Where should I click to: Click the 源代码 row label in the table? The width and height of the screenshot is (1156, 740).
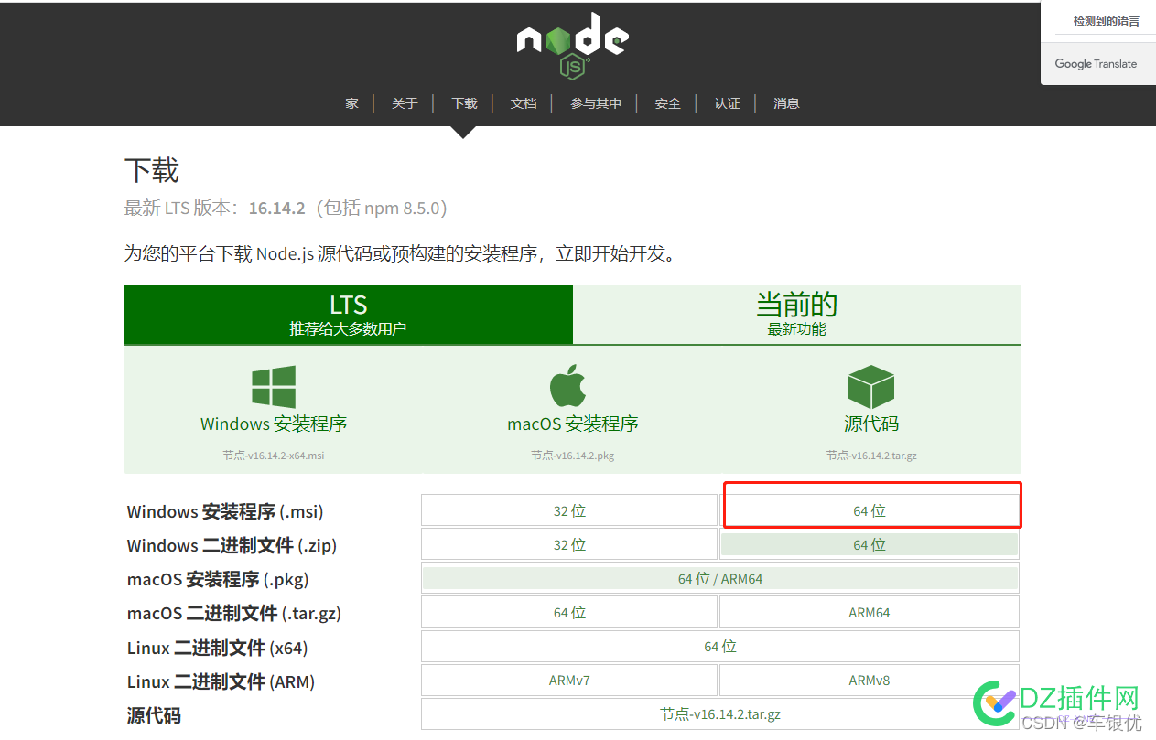154,715
